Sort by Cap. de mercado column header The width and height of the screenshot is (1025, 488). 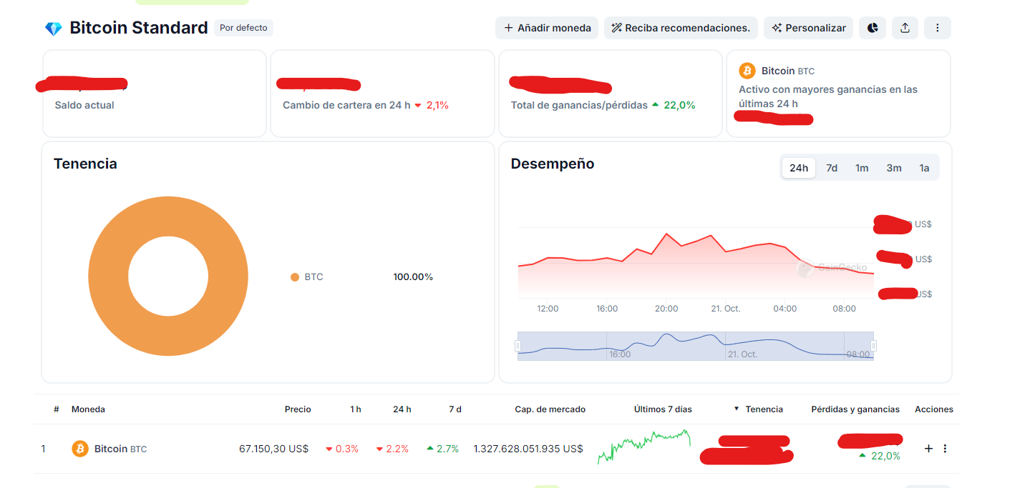click(550, 409)
